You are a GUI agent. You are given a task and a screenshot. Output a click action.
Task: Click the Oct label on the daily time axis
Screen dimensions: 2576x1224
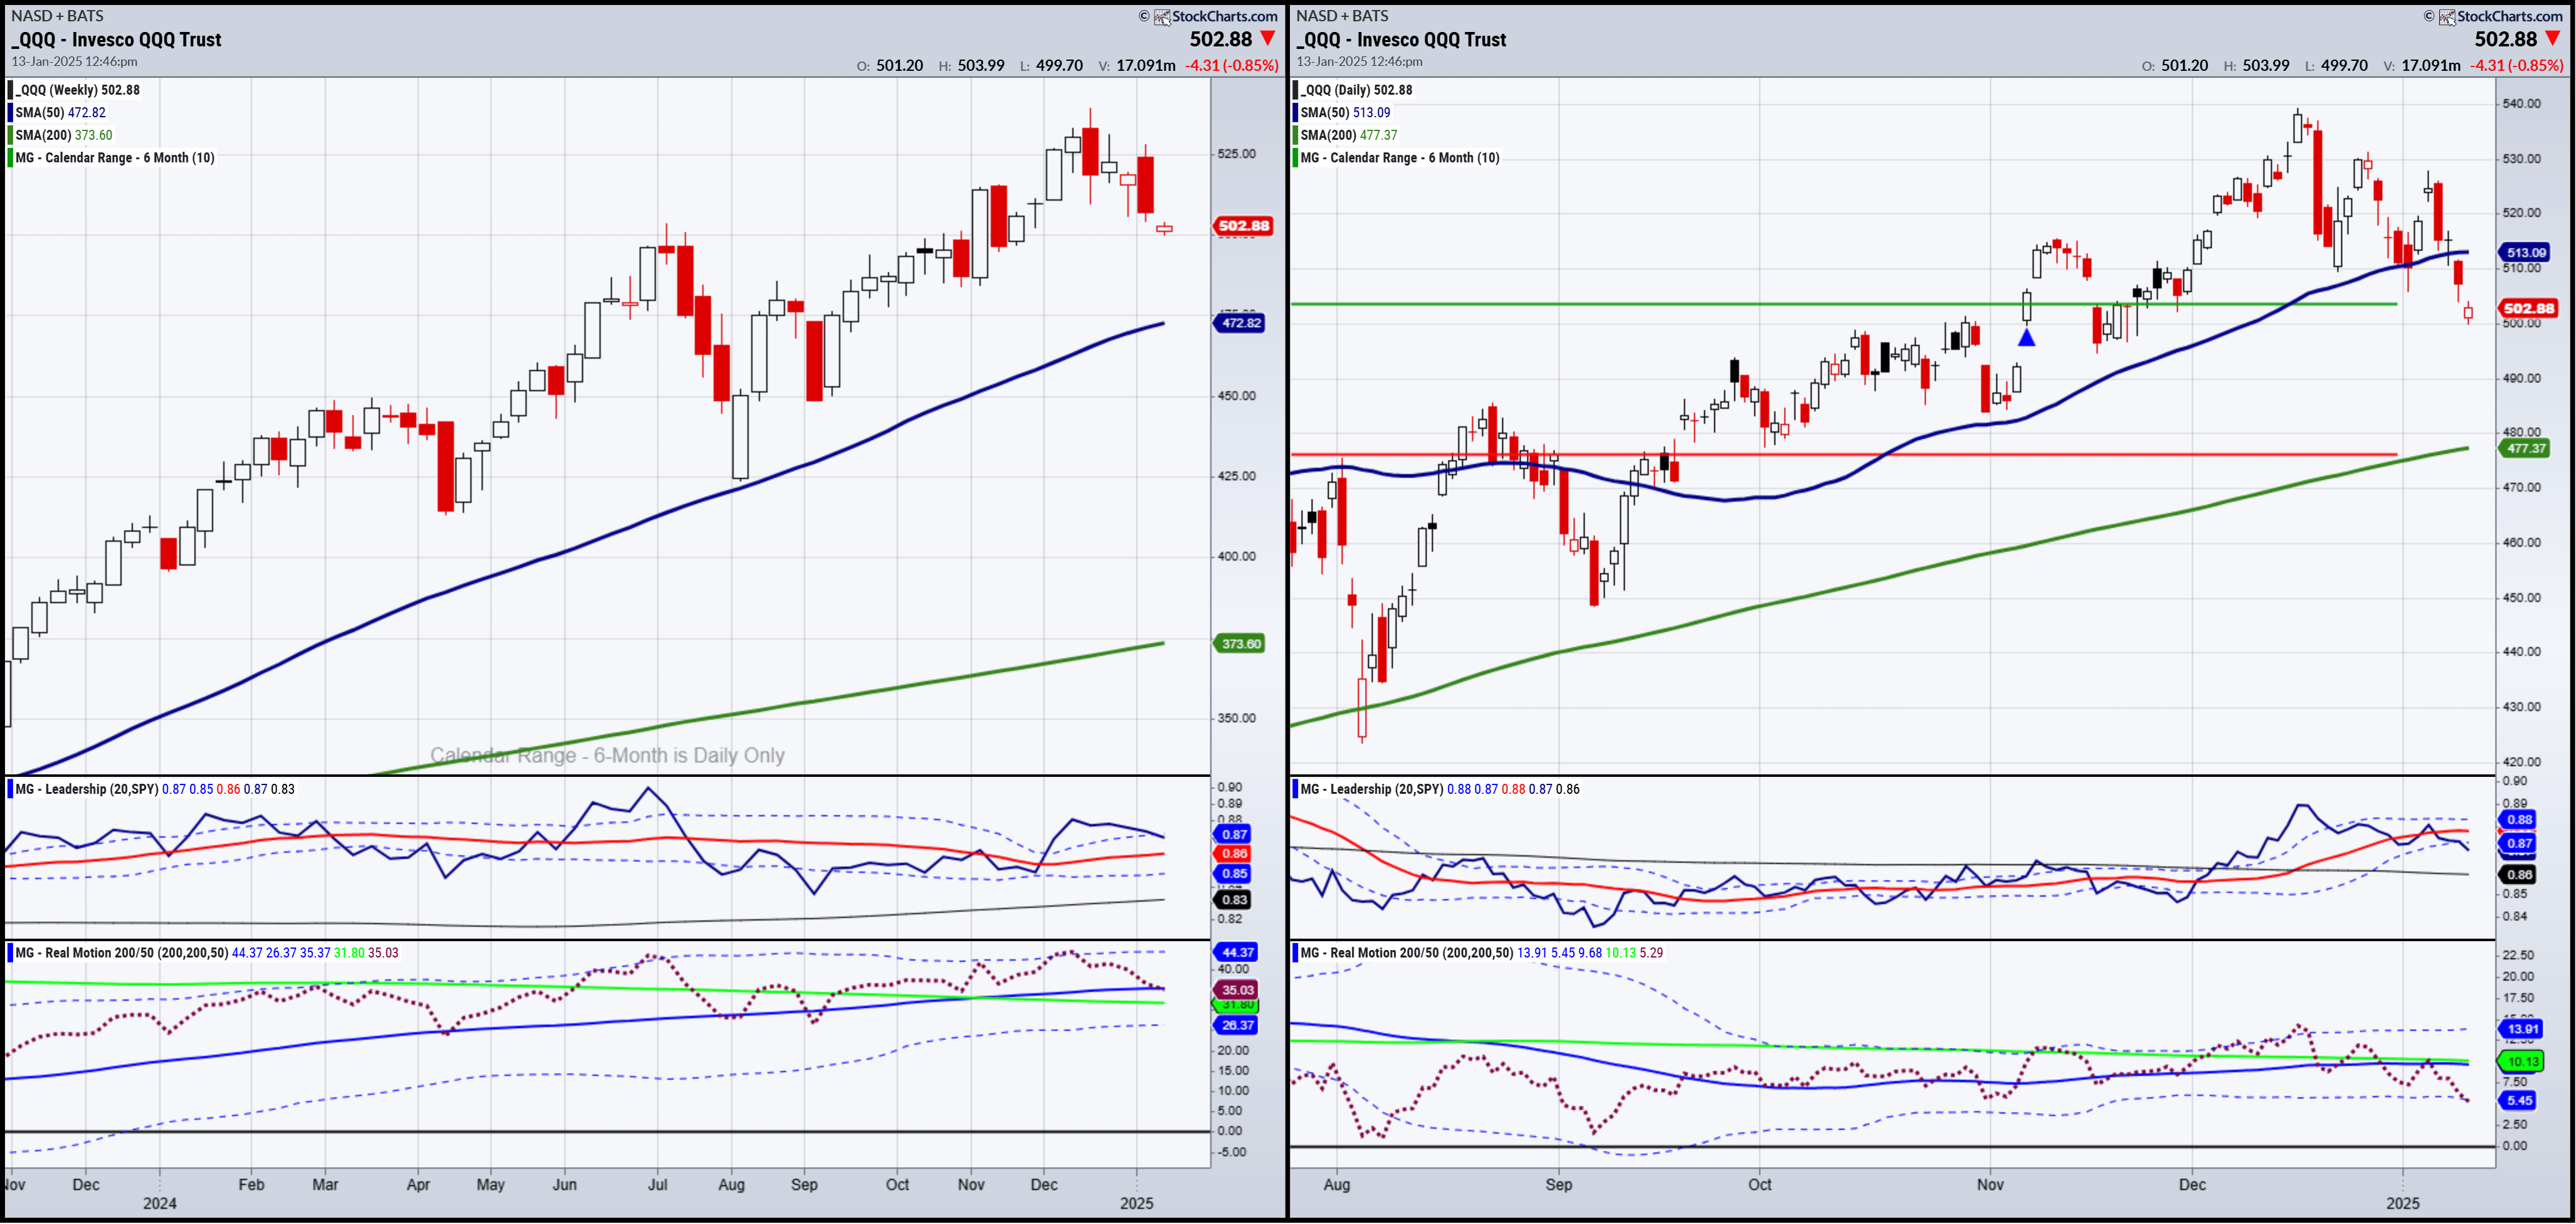tap(1760, 1185)
